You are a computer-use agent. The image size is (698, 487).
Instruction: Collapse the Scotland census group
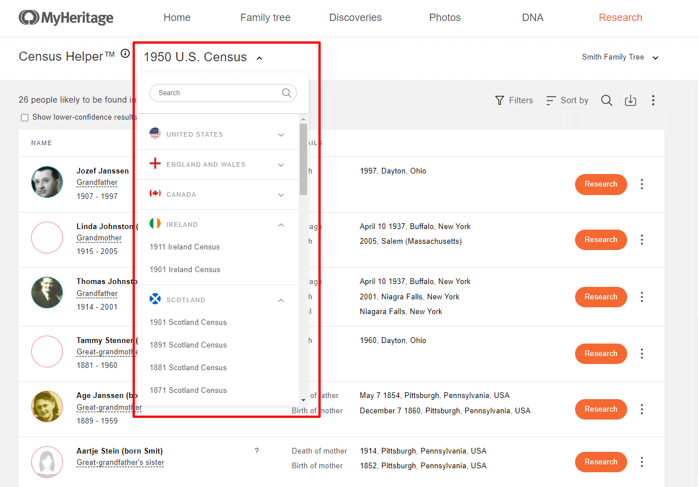point(281,300)
